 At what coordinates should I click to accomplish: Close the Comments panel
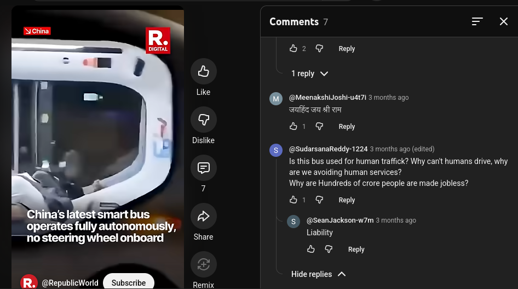click(504, 21)
